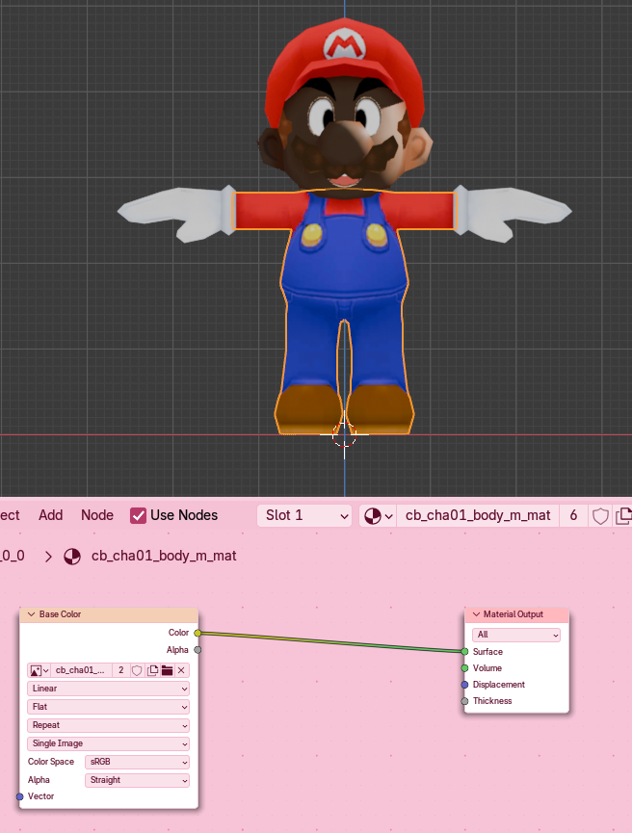The height and width of the screenshot is (833, 632).
Task: Toggle fake user shield for material
Action: tap(600, 516)
